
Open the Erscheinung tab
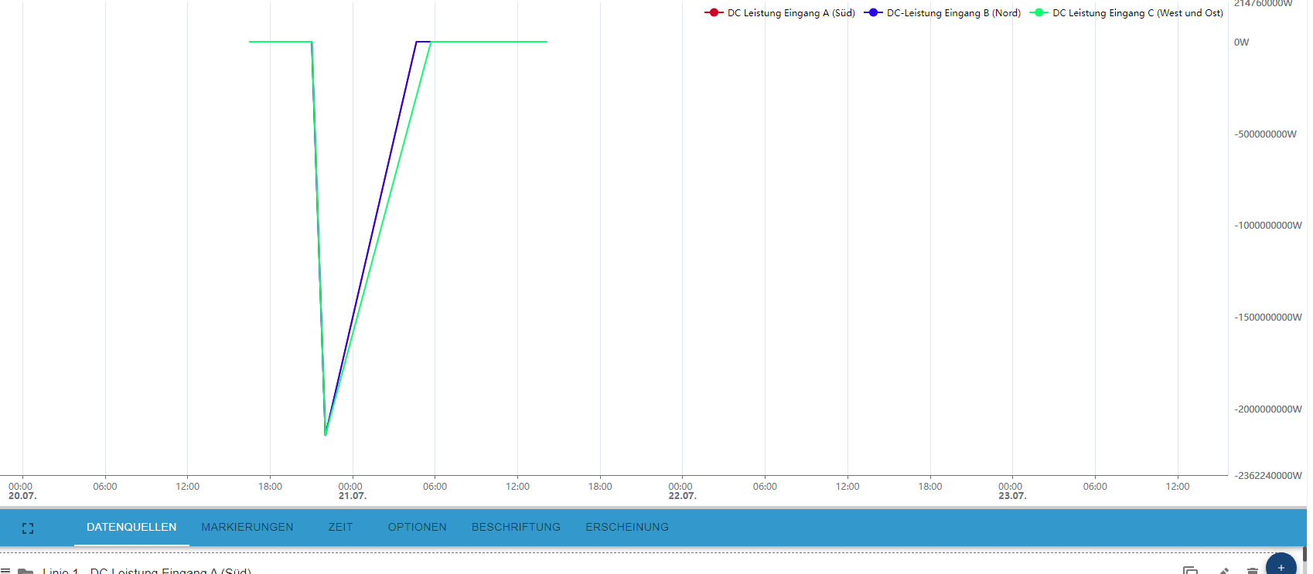pyautogui.click(x=626, y=527)
